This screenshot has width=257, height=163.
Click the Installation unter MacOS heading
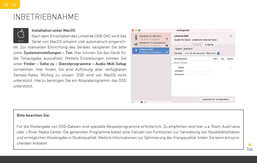pos(54,30)
